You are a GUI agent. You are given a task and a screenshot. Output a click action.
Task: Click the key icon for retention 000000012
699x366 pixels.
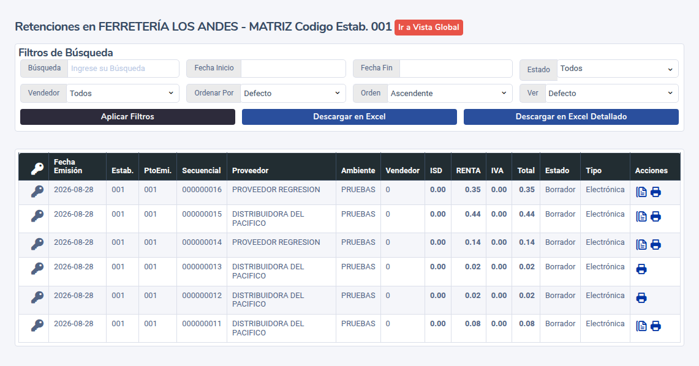click(37, 297)
